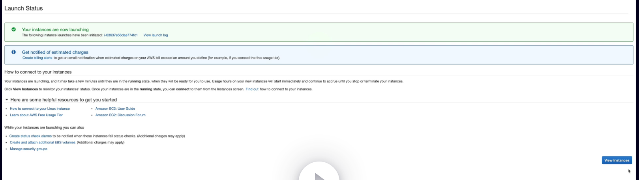This screenshot has width=639, height=180.
Task: Collapse the helpful resources section triangle
Action: click(x=7, y=100)
